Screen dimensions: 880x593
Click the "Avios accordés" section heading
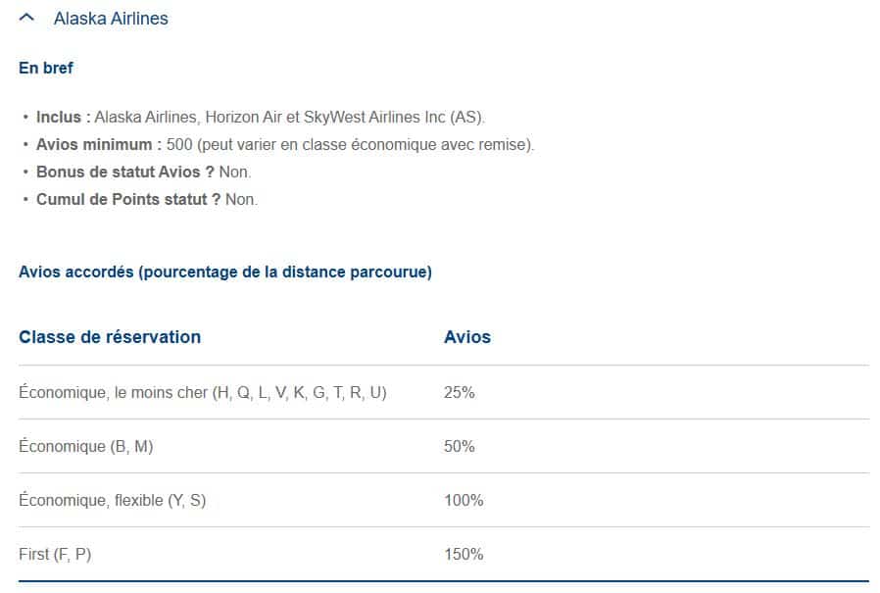pos(224,272)
